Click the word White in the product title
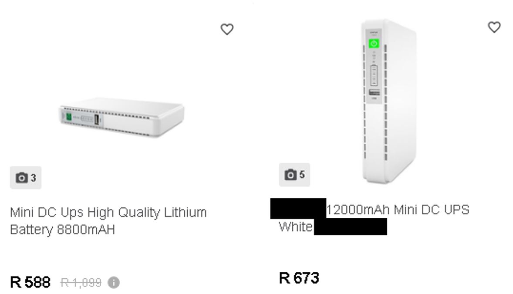The image size is (513, 294). click(296, 227)
